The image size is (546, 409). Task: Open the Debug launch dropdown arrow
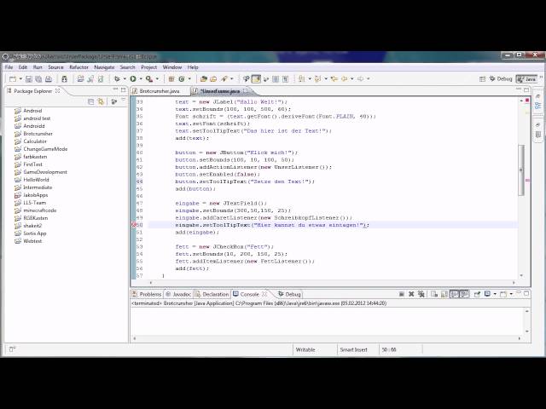tap(125, 79)
